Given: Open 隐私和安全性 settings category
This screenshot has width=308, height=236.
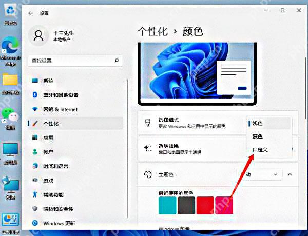Looking at the screenshot, I should point(75,209).
